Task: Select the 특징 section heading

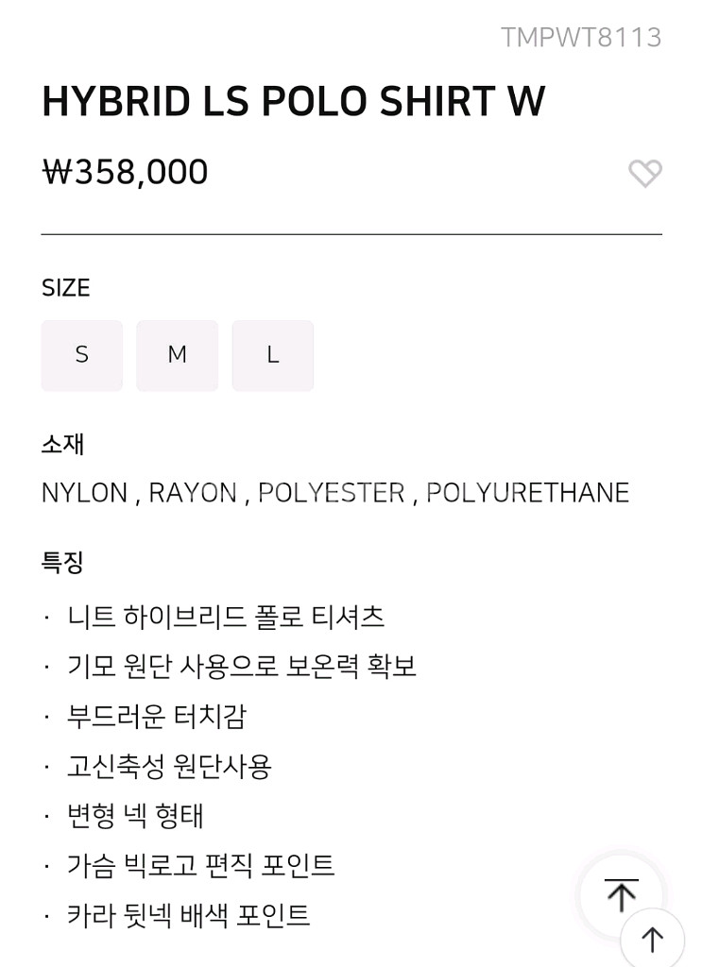Action: click(62, 563)
